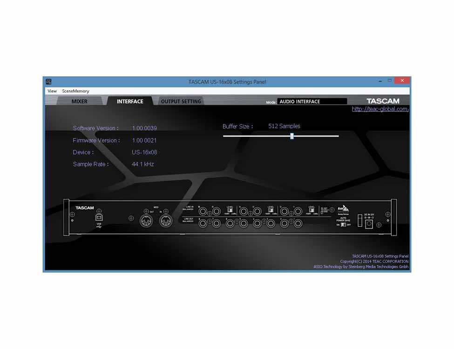Viewport: 454px width, 349px height.
Task: Click the rear panel device image
Action: tap(228, 216)
